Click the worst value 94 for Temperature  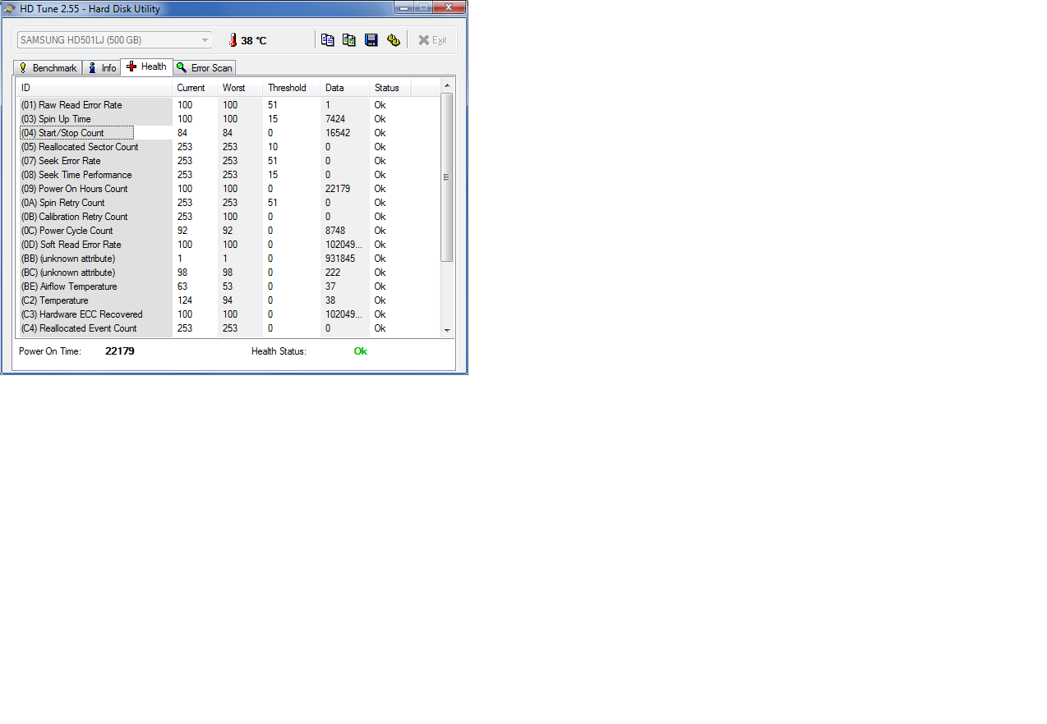pos(228,300)
